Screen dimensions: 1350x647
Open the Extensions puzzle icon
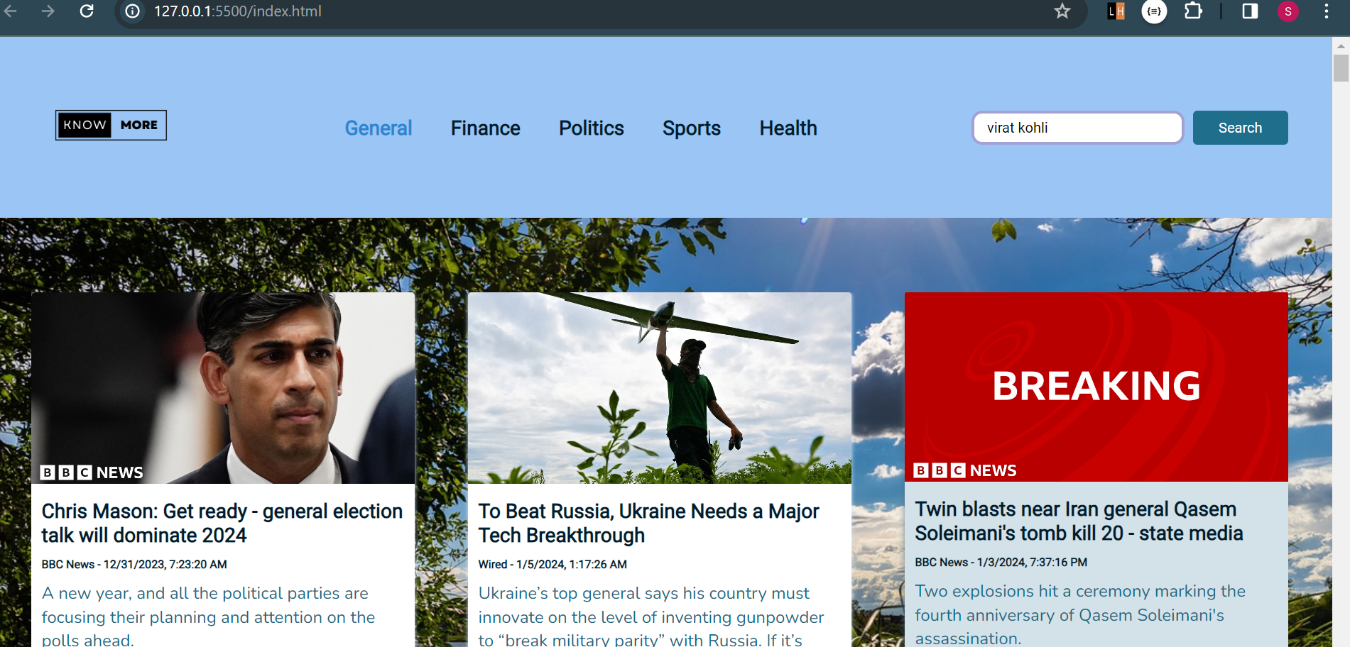pos(1193,11)
